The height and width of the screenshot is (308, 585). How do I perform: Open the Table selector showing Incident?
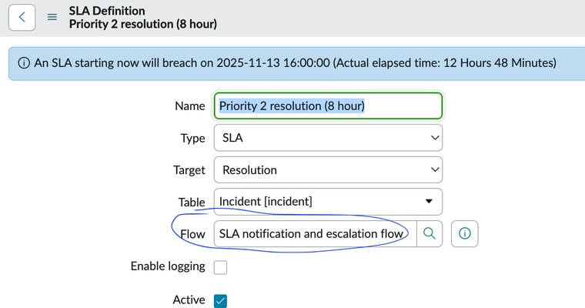click(328, 202)
